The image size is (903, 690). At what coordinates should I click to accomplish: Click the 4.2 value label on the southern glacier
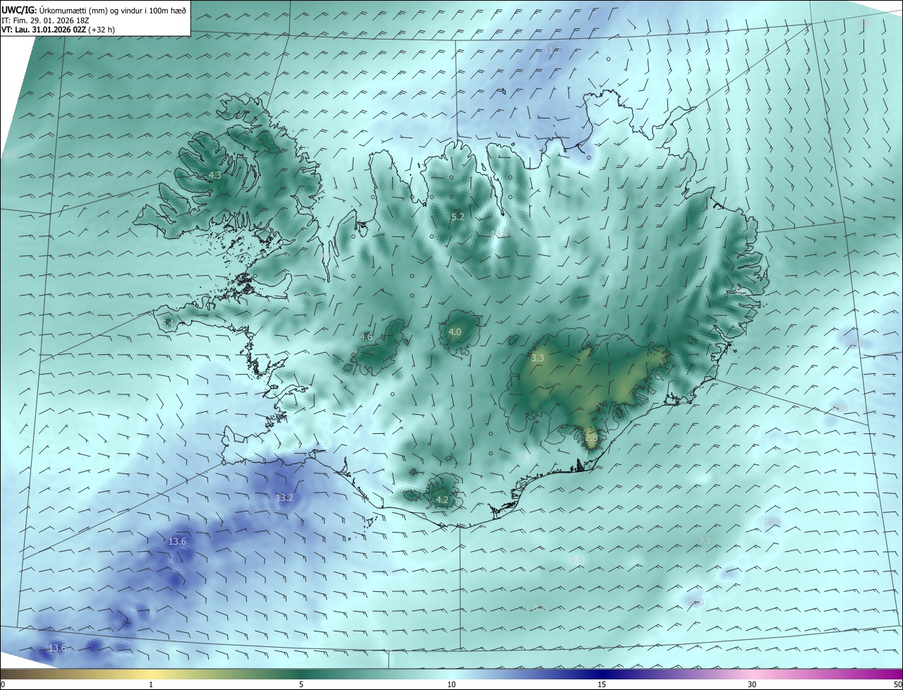click(442, 500)
